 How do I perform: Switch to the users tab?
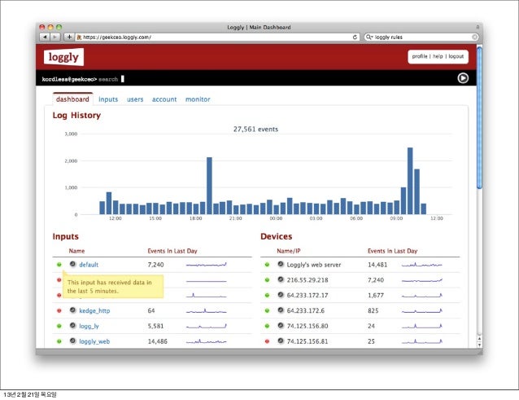[x=135, y=99]
